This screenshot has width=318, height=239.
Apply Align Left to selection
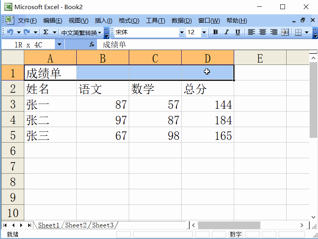tap(252, 32)
